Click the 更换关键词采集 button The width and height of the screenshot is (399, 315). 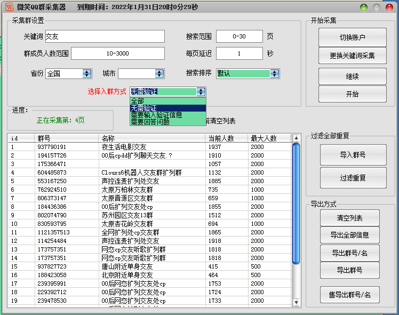point(353,56)
